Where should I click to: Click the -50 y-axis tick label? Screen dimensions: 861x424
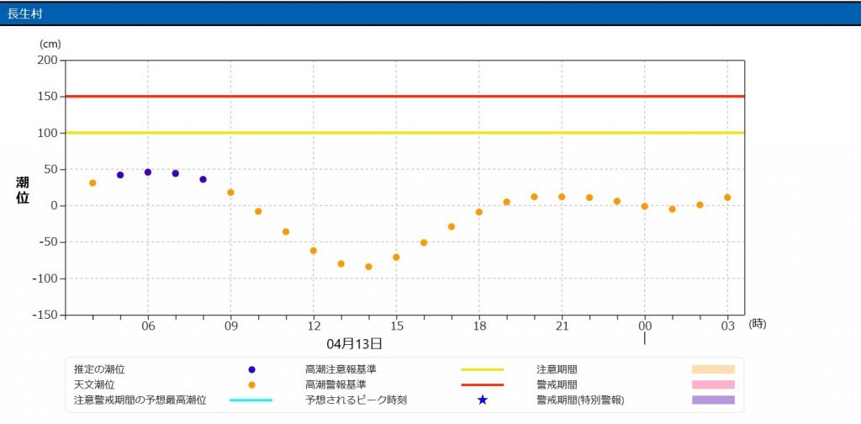tap(48, 242)
